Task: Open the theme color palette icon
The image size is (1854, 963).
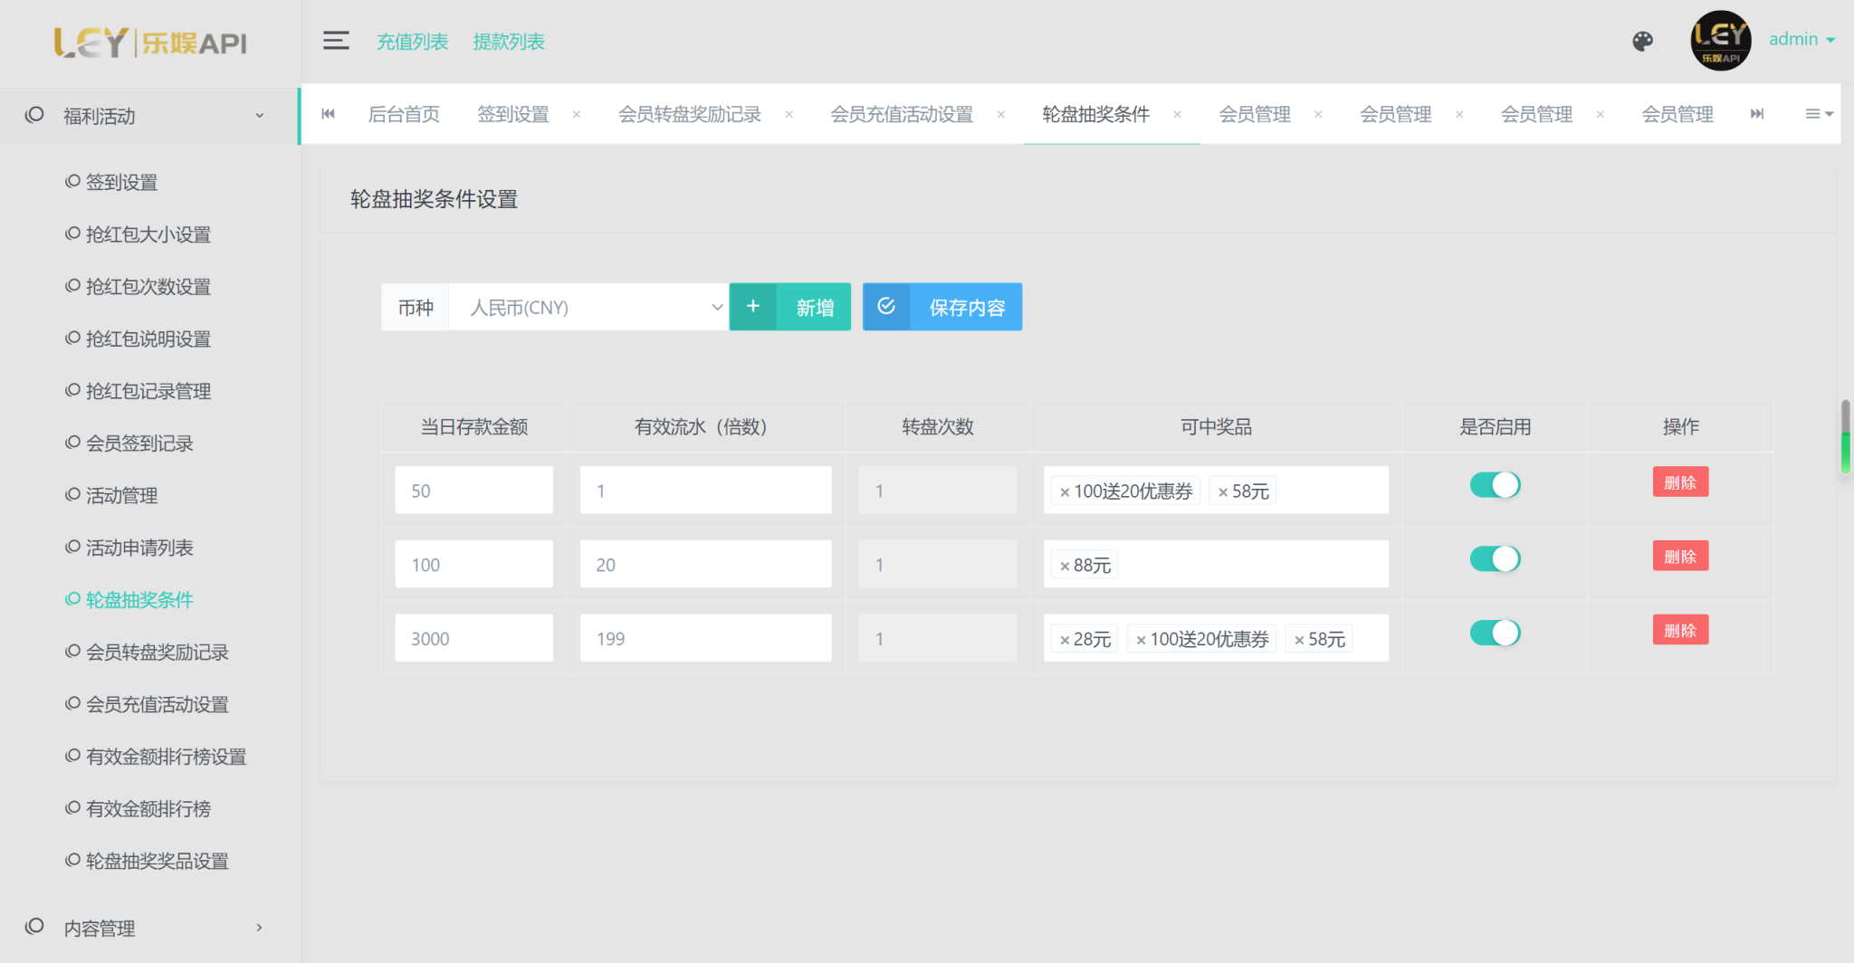Action: [x=1642, y=41]
